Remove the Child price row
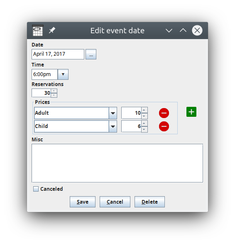The image size is (235, 244). click(164, 126)
